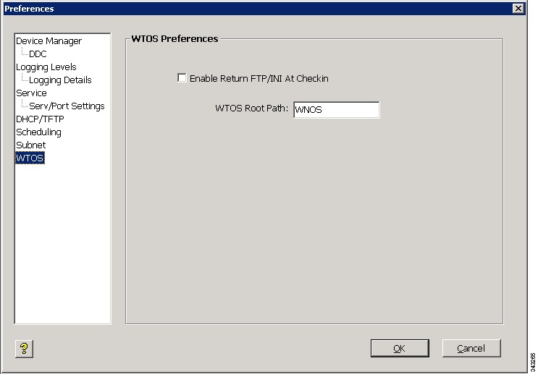The image size is (538, 374).
Task: Click the WTOS Root Path label
Action: [x=251, y=109]
